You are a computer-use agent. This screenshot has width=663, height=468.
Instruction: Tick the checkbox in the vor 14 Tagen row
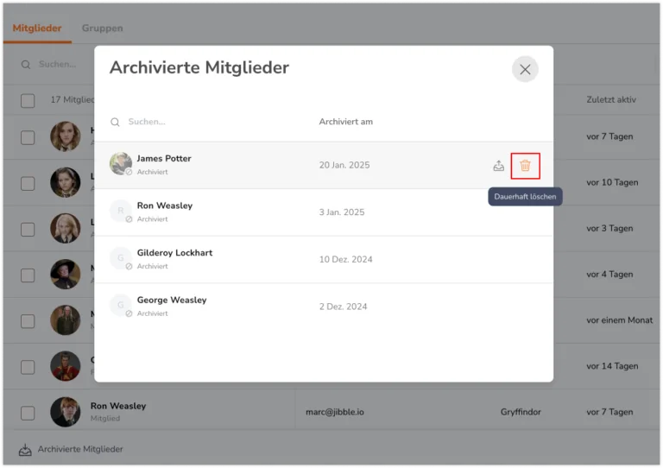point(28,367)
